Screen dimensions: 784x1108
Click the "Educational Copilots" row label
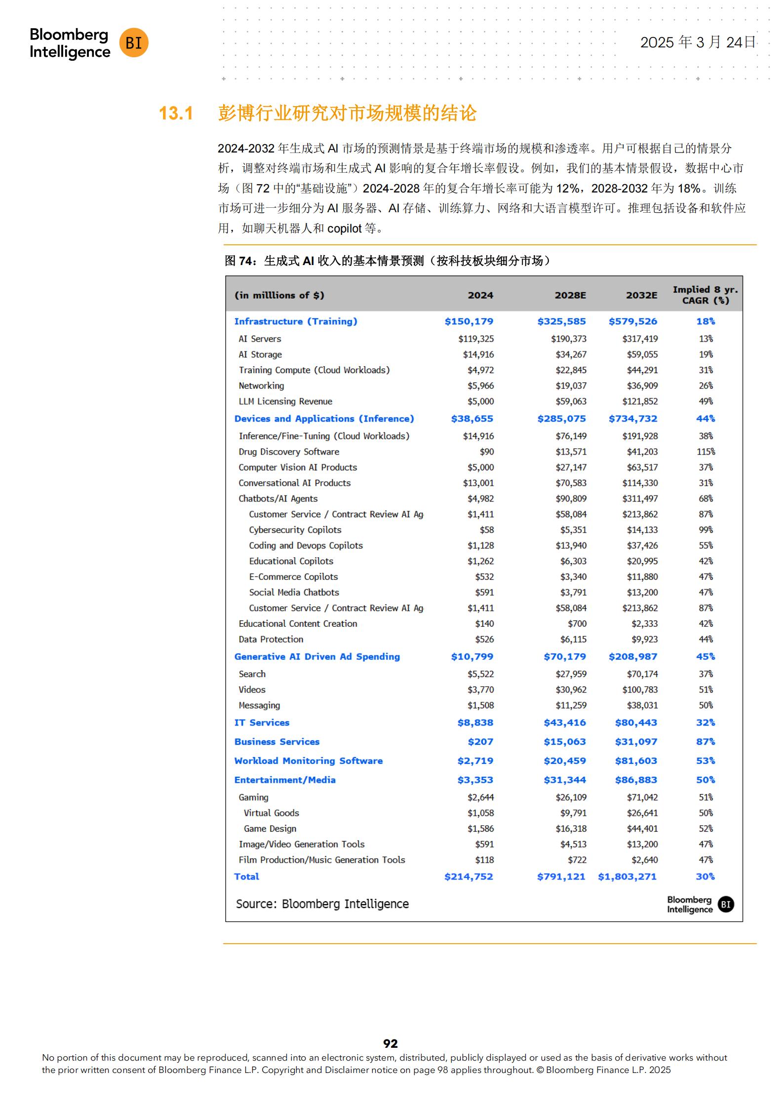coord(291,561)
